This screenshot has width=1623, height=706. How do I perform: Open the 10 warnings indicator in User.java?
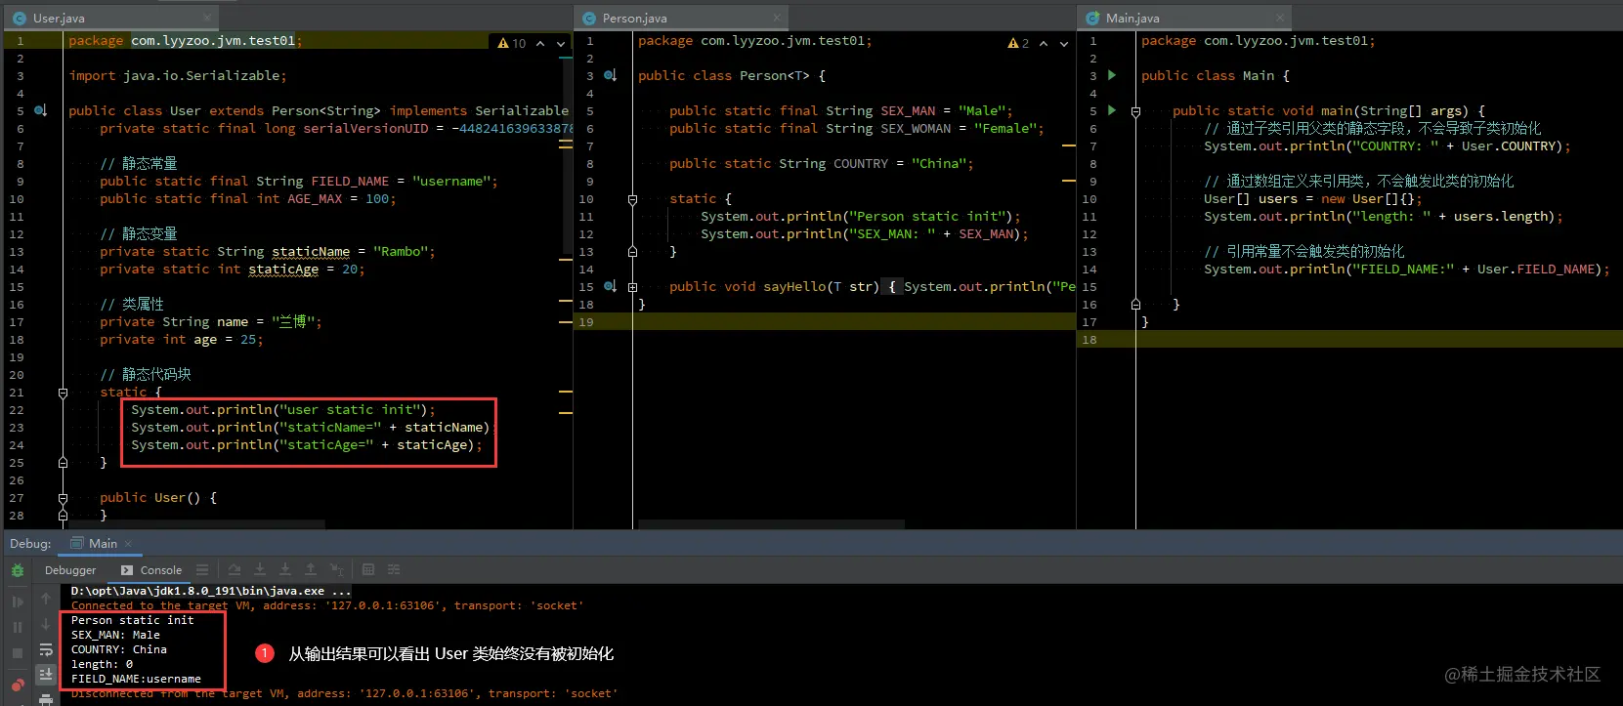[x=511, y=43]
